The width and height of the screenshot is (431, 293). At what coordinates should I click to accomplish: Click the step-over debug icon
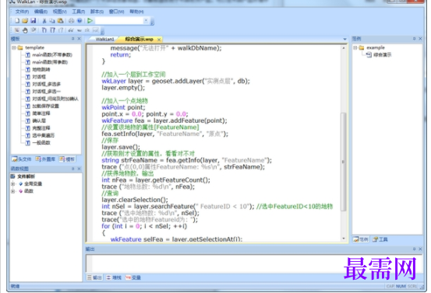tap(52, 30)
